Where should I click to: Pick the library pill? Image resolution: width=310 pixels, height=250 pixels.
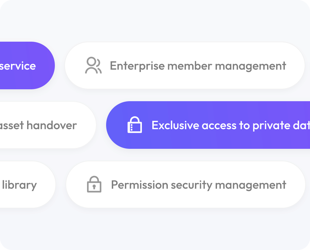[28, 185]
